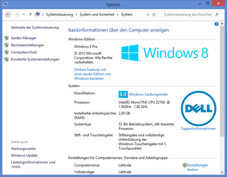Click the computer icon in the address bar
Image resolution: width=227 pixels, height=177 pixels.
coord(38,14)
